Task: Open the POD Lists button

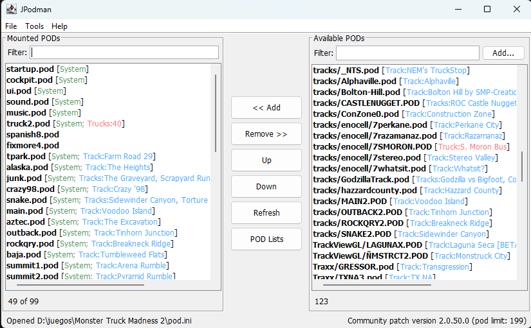Action: coord(266,239)
